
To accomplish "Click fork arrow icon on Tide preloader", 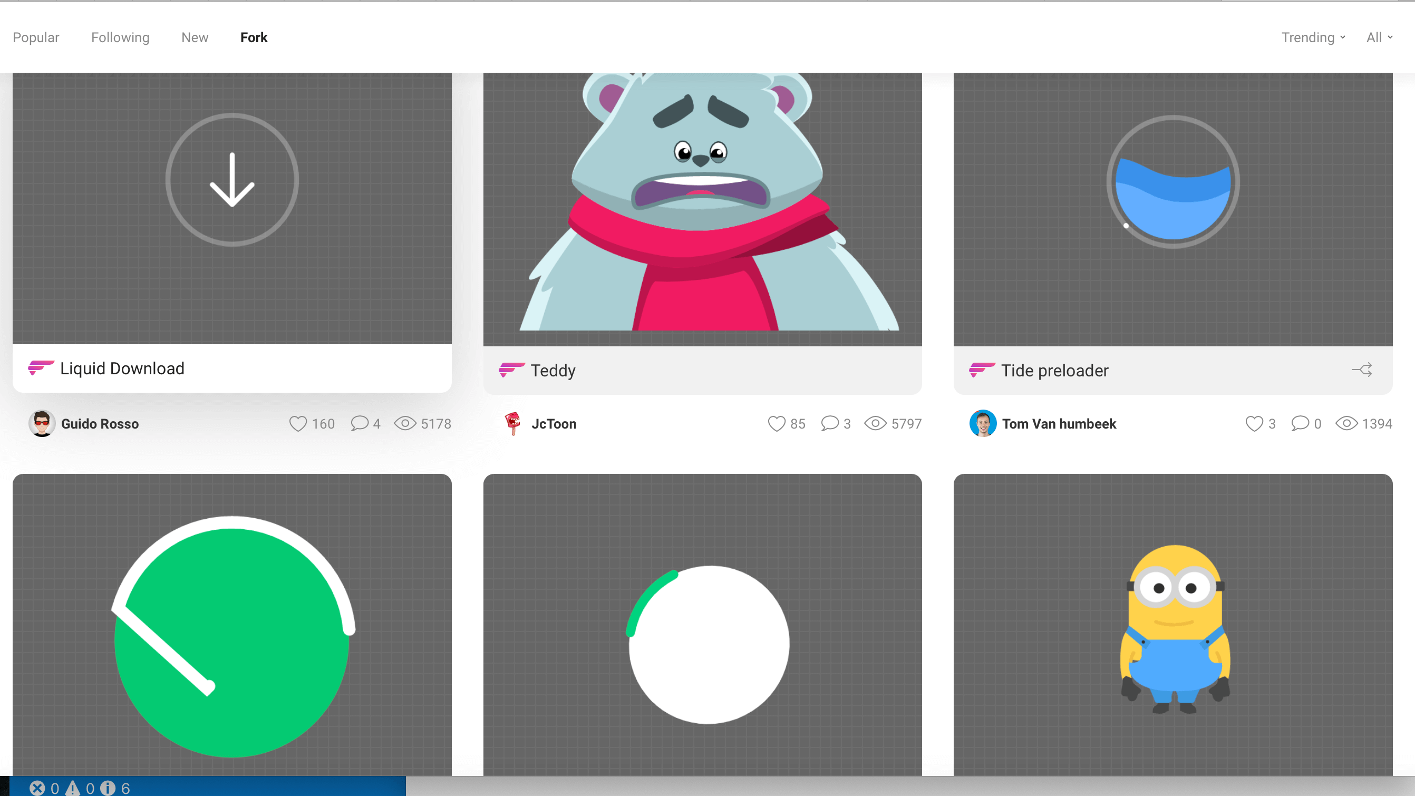I will click(1362, 370).
